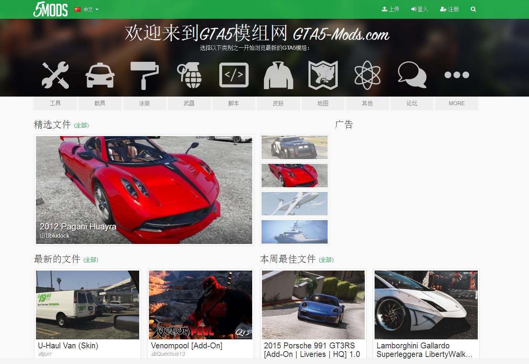Open the 其他 category tab
This screenshot has height=364, width=529.
(367, 103)
